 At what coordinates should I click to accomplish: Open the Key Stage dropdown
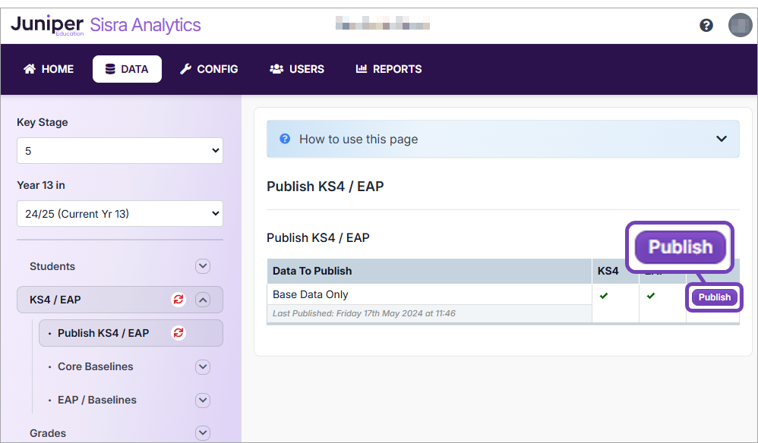120,151
